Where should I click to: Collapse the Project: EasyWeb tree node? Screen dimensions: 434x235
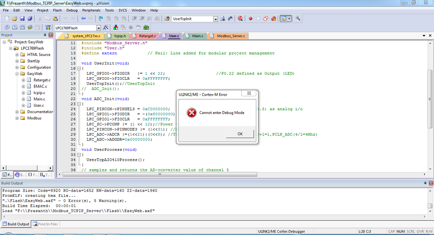click(x=4, y=42)
